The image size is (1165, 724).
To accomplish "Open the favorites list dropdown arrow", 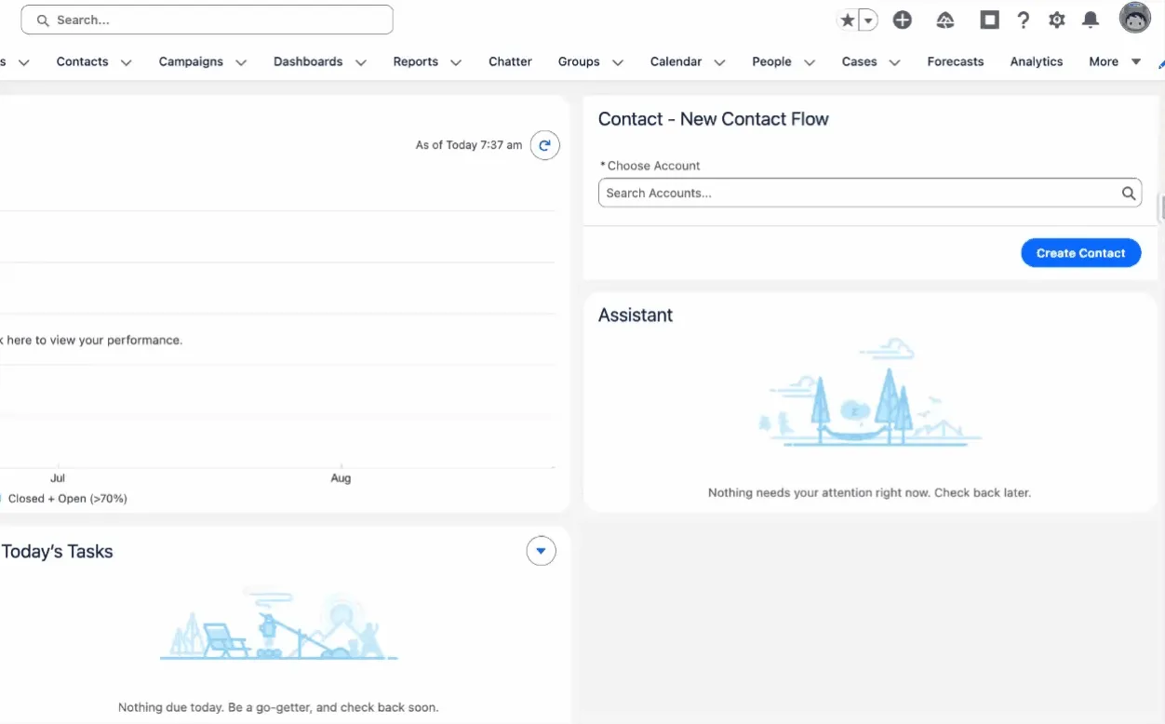I will tap(868, 20).
